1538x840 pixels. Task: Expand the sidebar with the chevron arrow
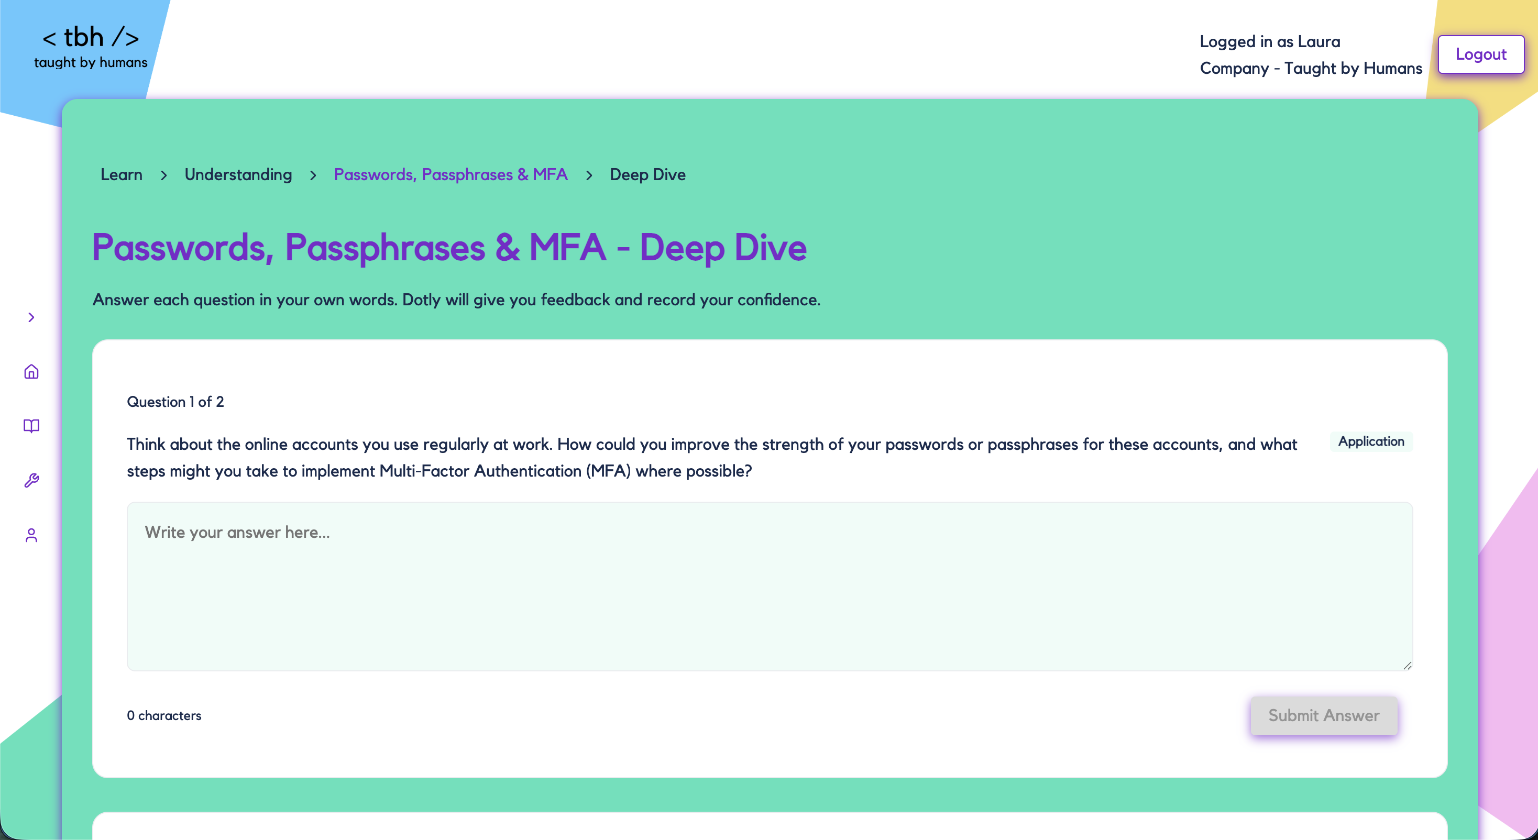click(31, 317)
